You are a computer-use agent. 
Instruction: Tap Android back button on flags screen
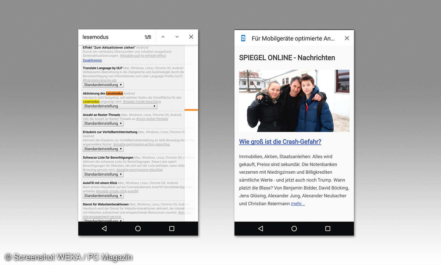coord(104,229)
